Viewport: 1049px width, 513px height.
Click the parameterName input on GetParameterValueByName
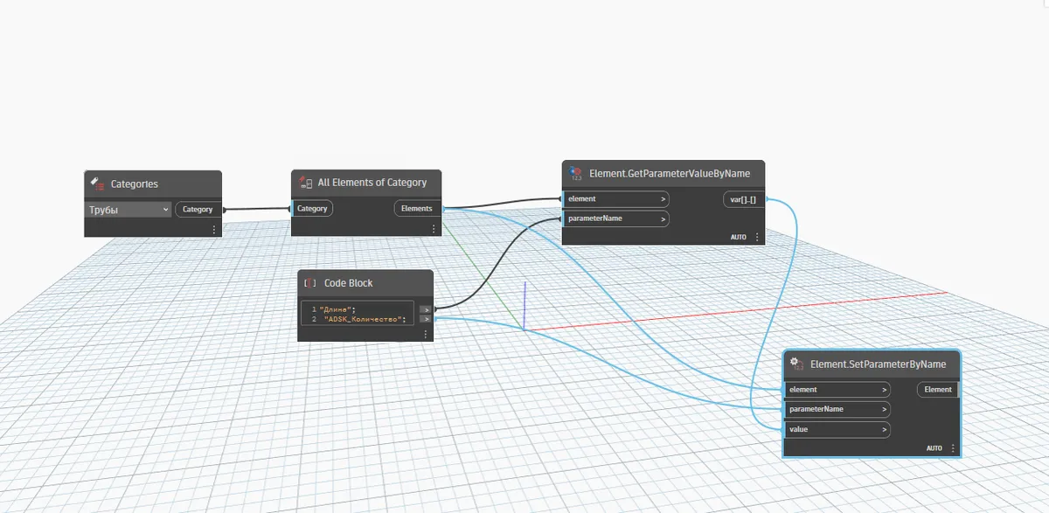point(615,218)
